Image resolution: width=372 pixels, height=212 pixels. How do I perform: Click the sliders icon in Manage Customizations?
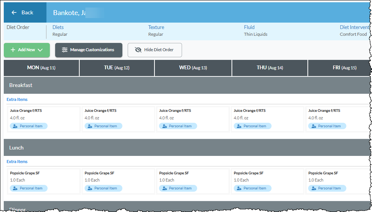65,50
